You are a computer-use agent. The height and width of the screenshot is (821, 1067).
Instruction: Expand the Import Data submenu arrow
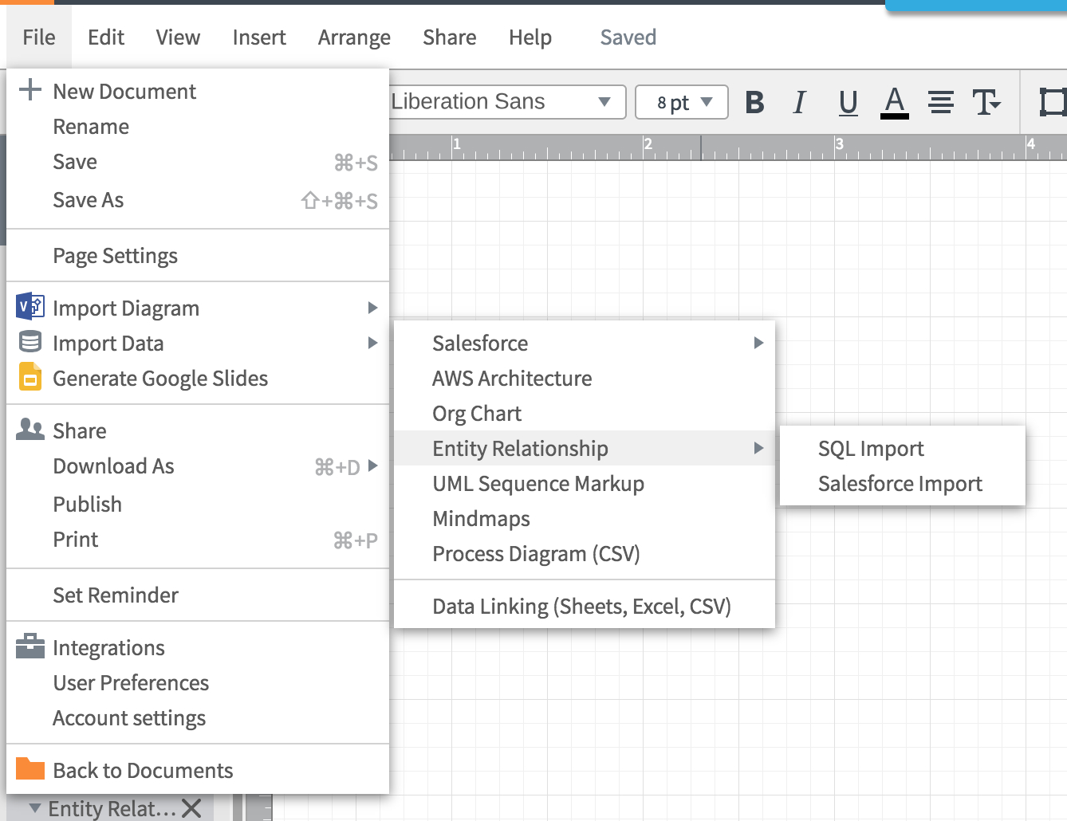[372, 343]
